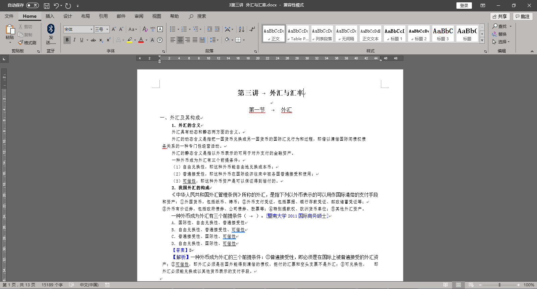Toggle Superscript formatting
The image size is (537, 289).
coord(108,40)
